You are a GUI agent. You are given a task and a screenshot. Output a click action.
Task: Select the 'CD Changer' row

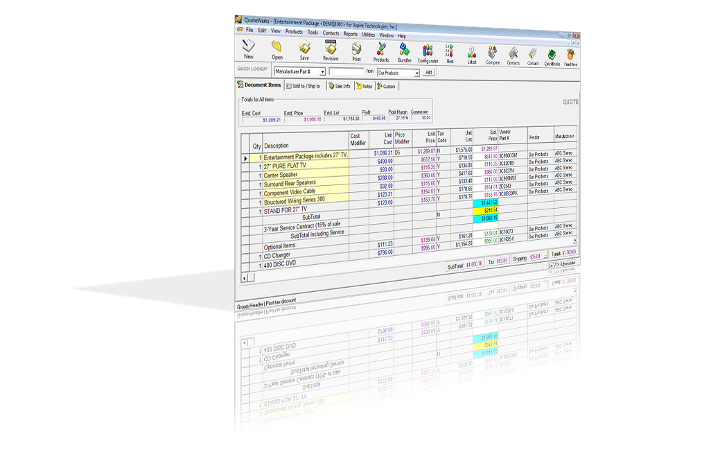pyautogui.click(x=306, y=252)
